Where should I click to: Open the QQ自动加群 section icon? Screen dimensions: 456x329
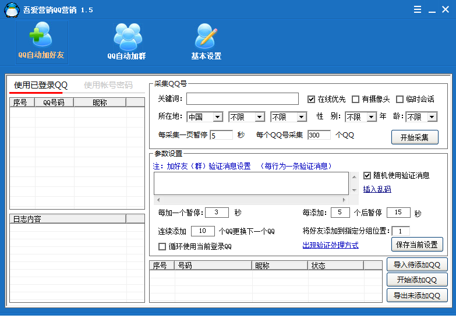127,41
